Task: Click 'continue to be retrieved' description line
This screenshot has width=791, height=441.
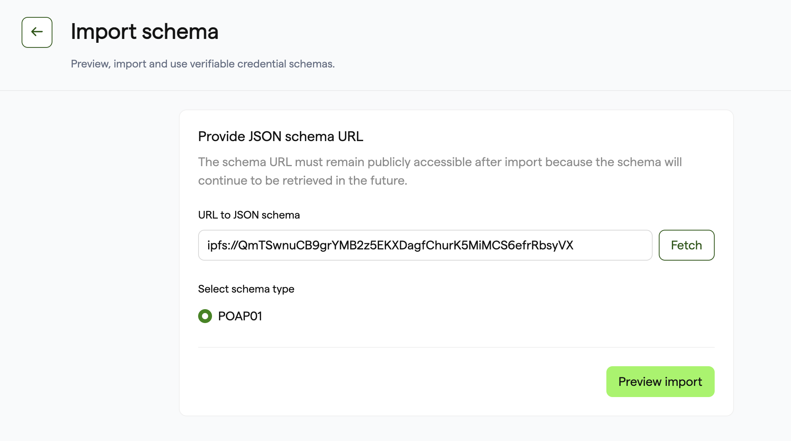Action: click(x=303, y=180)
